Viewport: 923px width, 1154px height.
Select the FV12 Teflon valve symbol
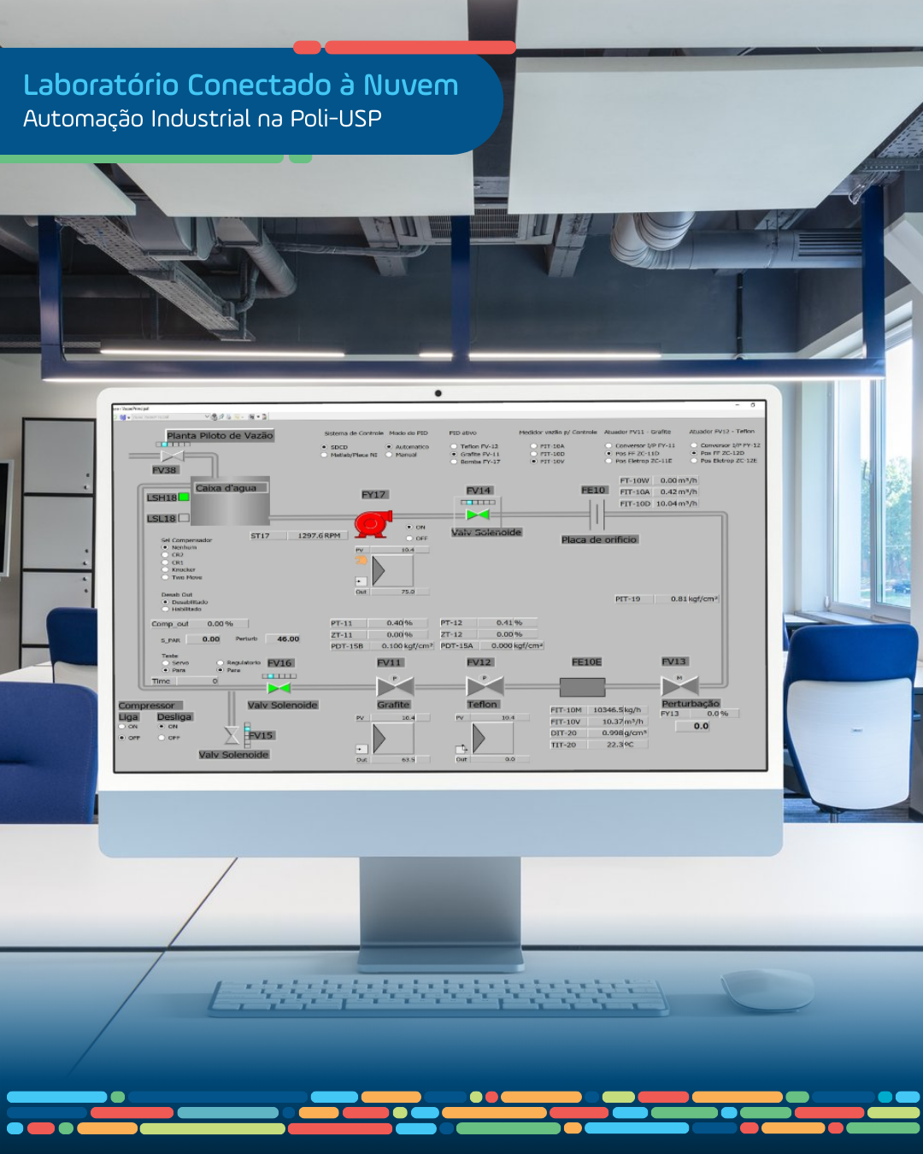485,686
